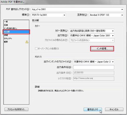
Task: Click the インキ管理 button
Action: click(x=102, y=49)
